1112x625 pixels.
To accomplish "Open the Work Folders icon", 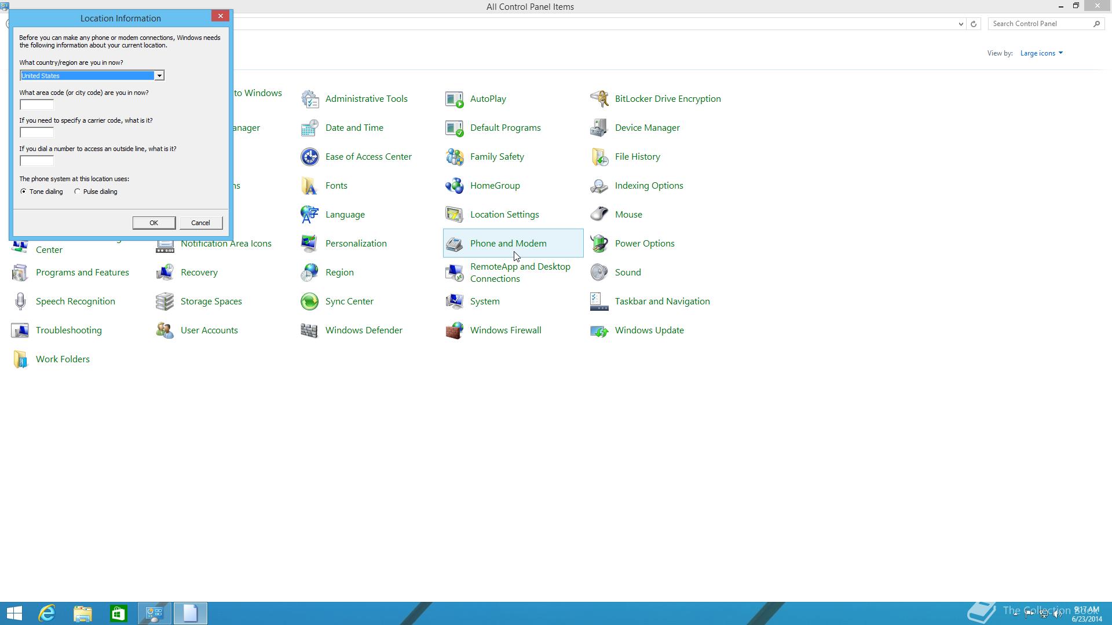I will click(x=20, y=359).
